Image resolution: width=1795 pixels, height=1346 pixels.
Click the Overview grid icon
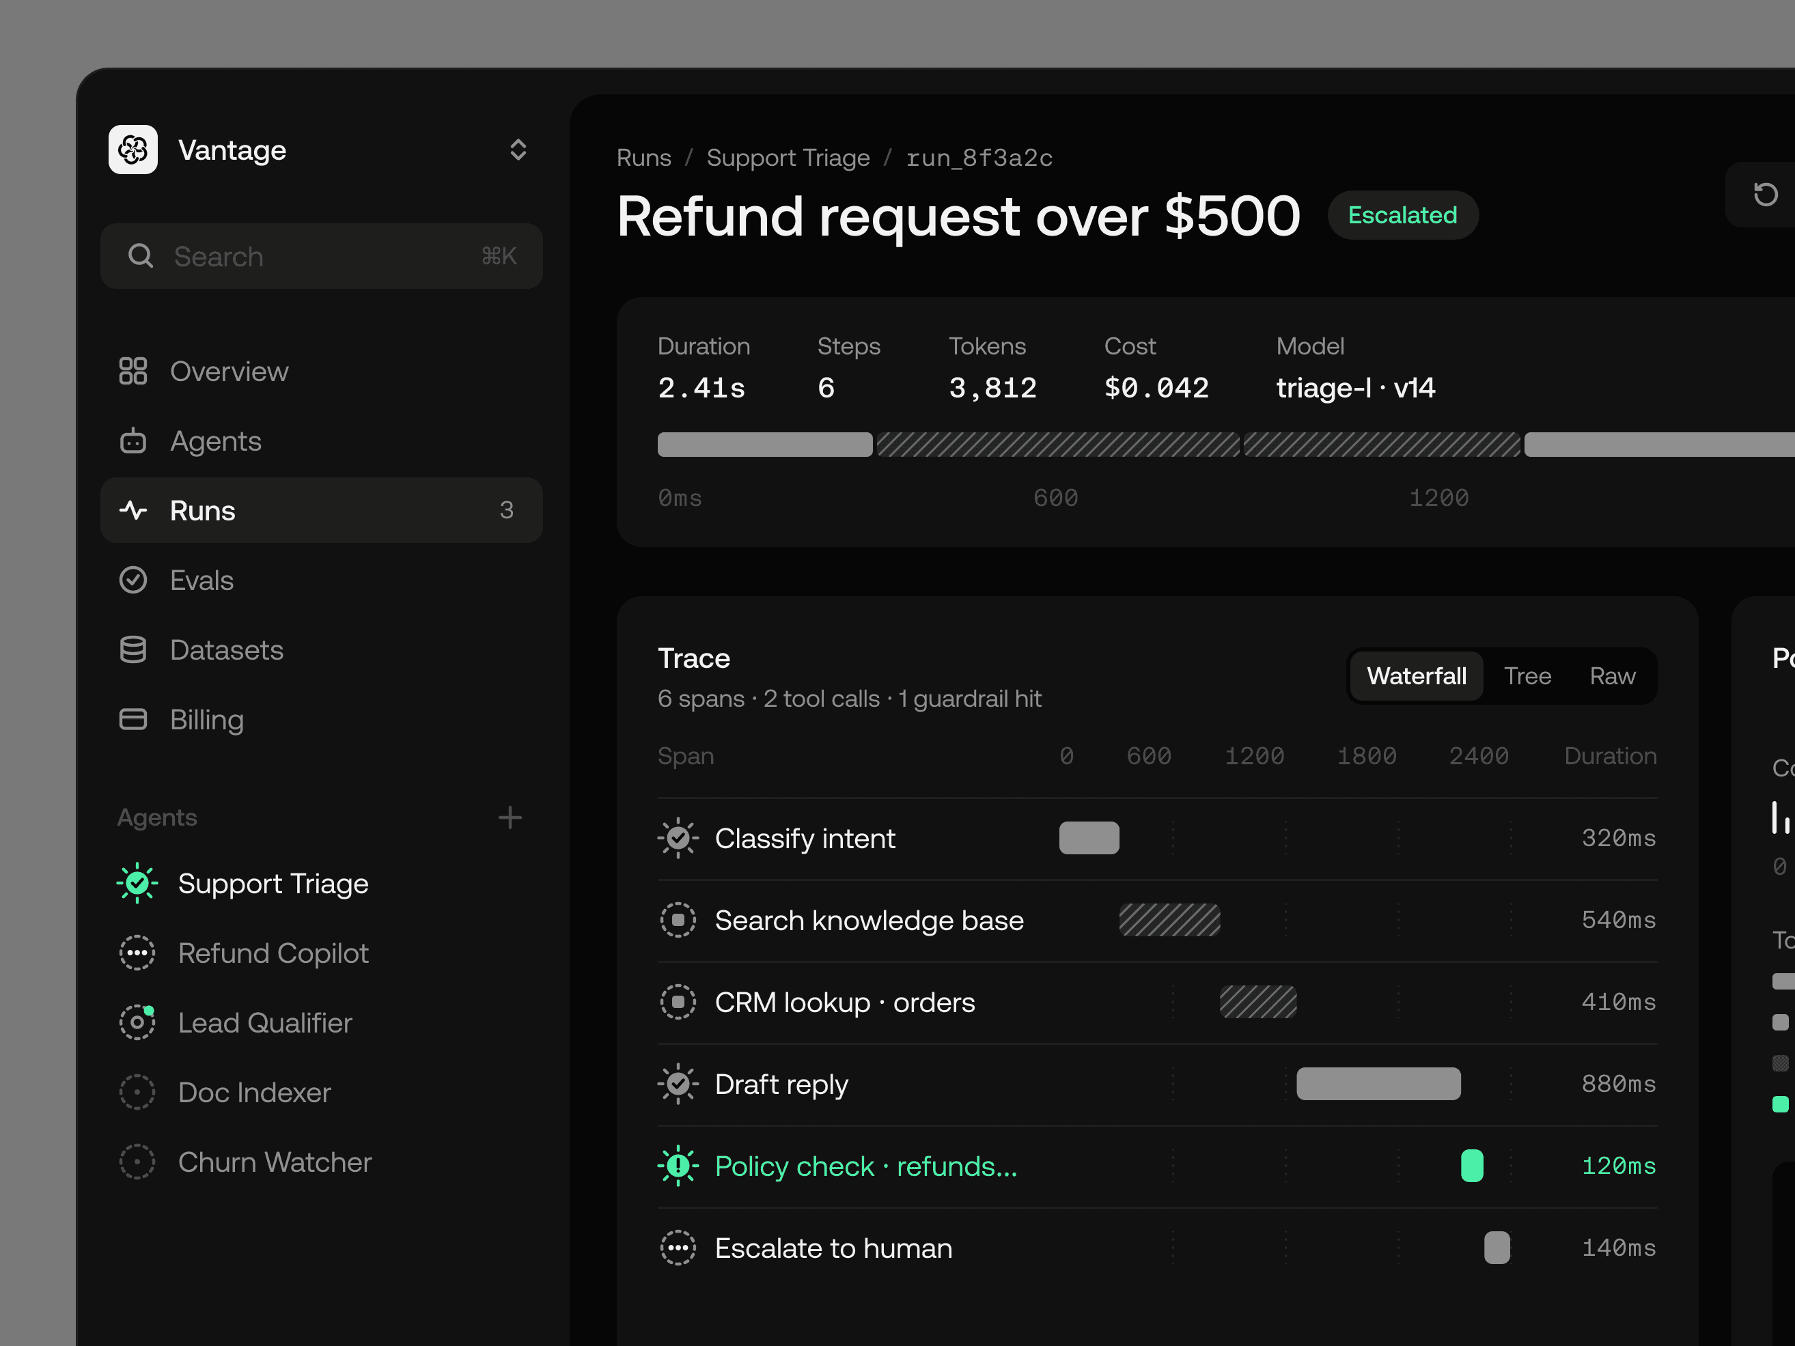point(133,371)
